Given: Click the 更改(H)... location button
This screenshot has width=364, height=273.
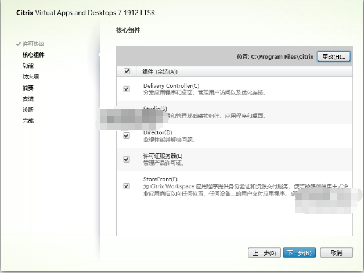Looking at the screenshot, I should tap(334, 57).
